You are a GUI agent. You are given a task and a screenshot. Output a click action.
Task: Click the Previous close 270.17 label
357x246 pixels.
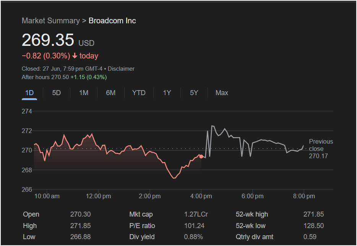point(321,149)
